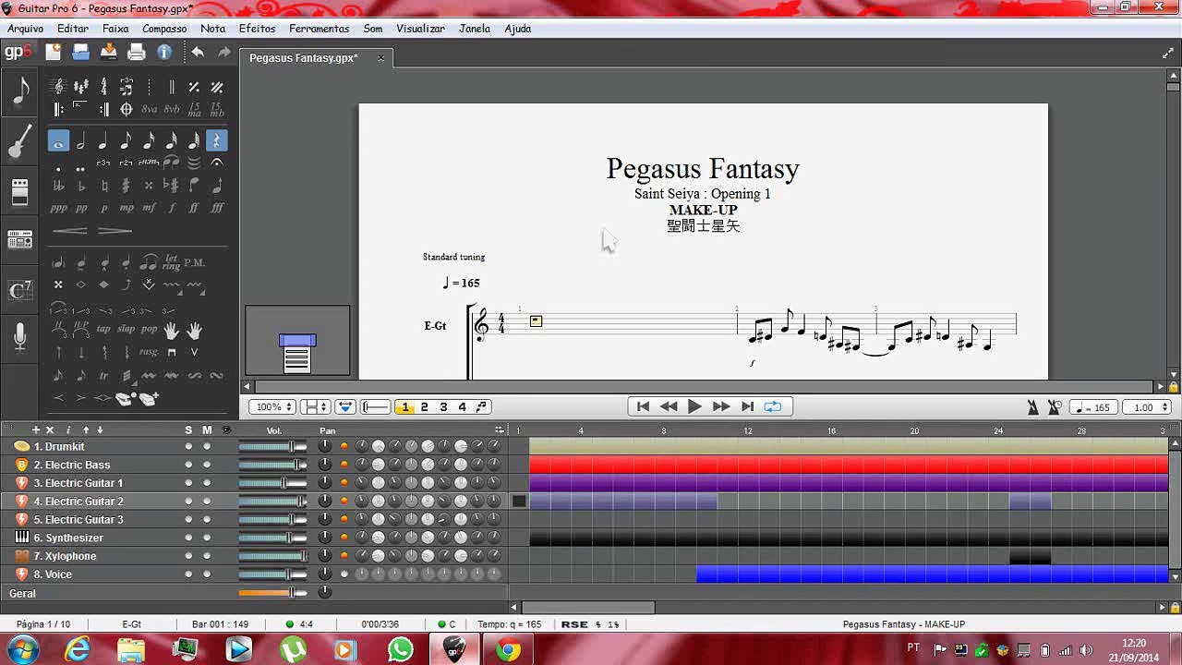The height and width of the screenshot is (665, 1182).
Task: Click bar 8 on the timeline ruler
Action: (663, 430)
